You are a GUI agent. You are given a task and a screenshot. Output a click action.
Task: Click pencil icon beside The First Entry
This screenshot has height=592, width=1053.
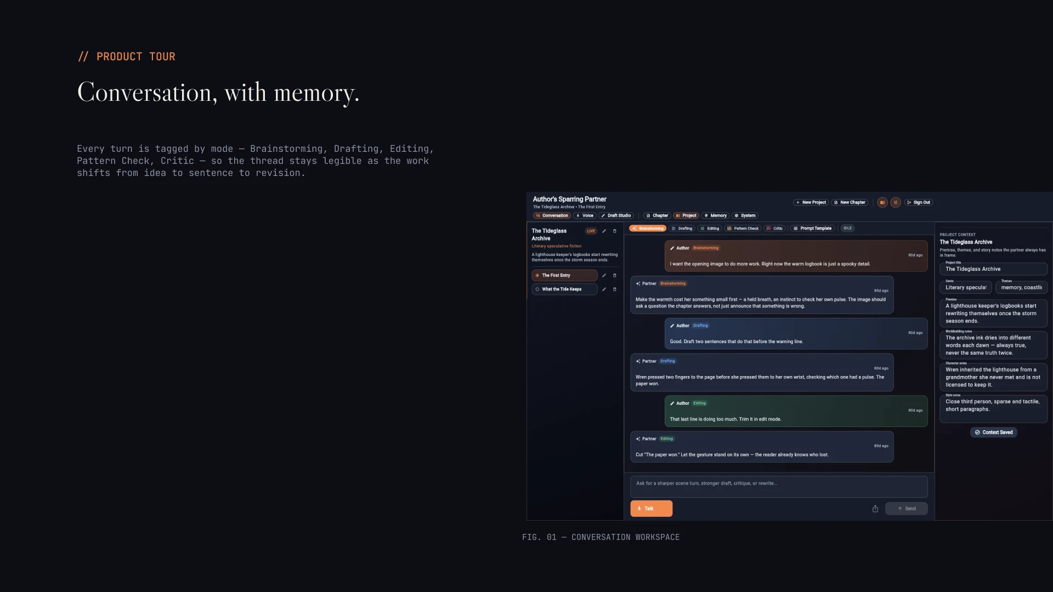[604, 276]
